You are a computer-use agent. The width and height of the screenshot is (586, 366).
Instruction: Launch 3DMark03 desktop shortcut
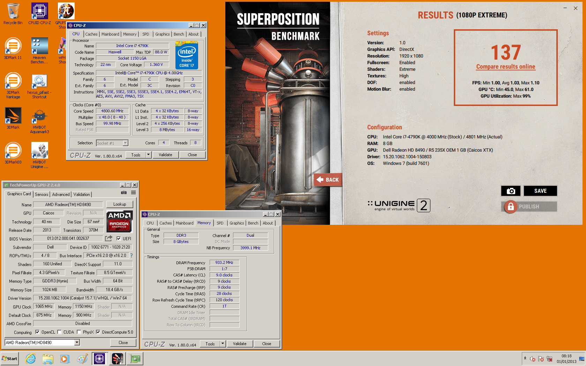(13, 153)
